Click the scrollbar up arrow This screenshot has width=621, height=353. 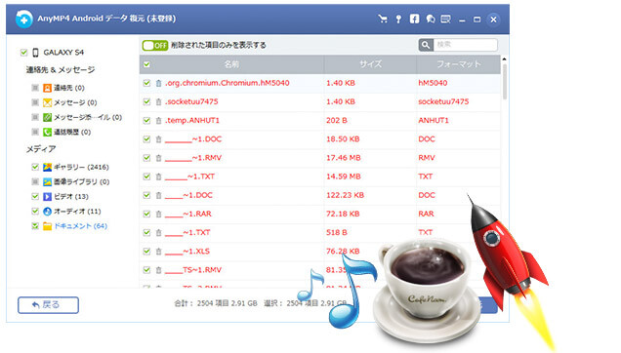505,59
